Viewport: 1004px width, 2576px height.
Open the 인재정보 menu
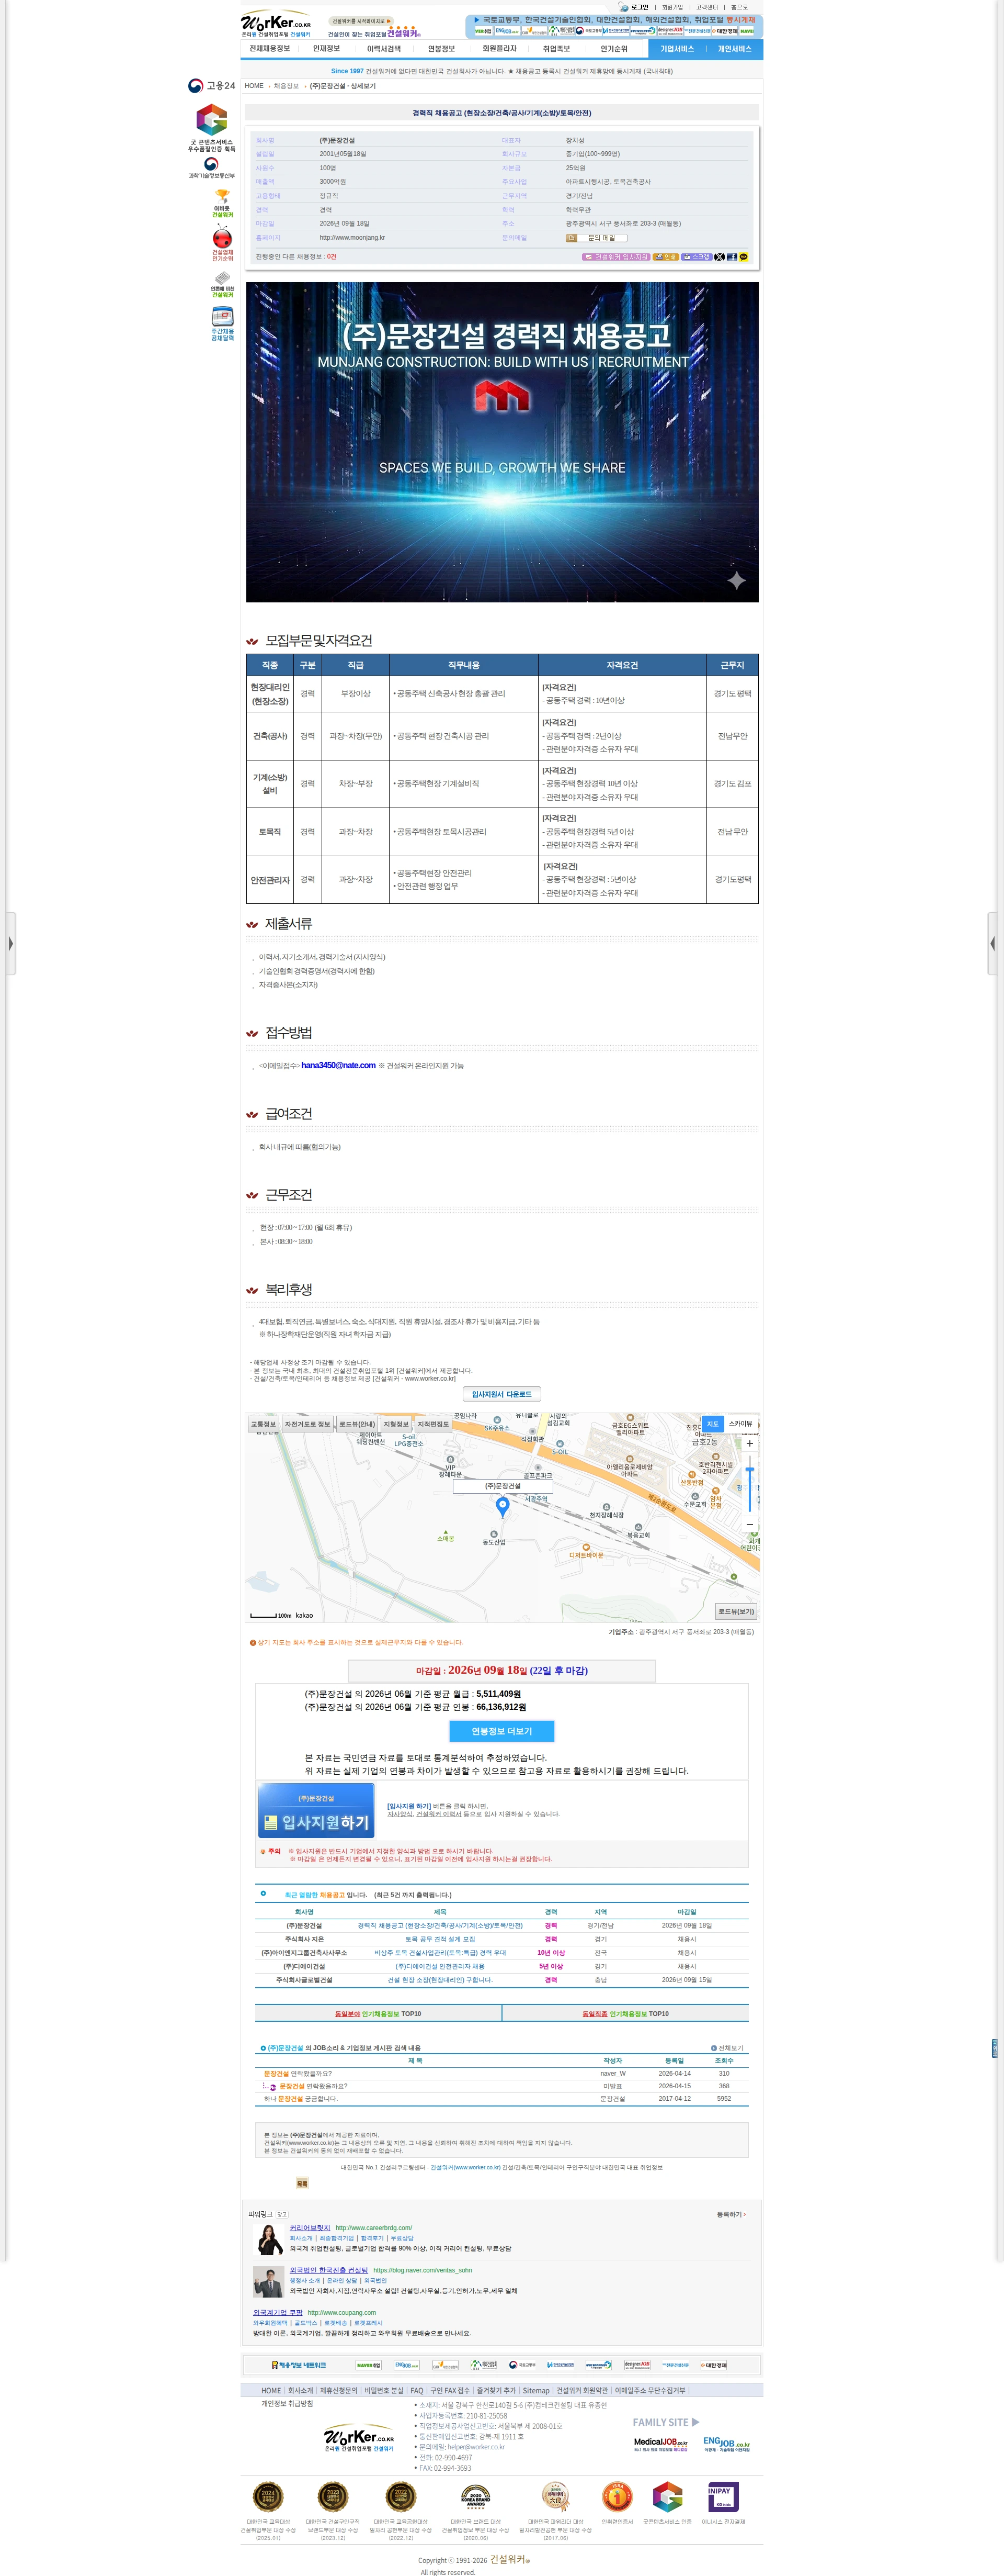[327, 49]
